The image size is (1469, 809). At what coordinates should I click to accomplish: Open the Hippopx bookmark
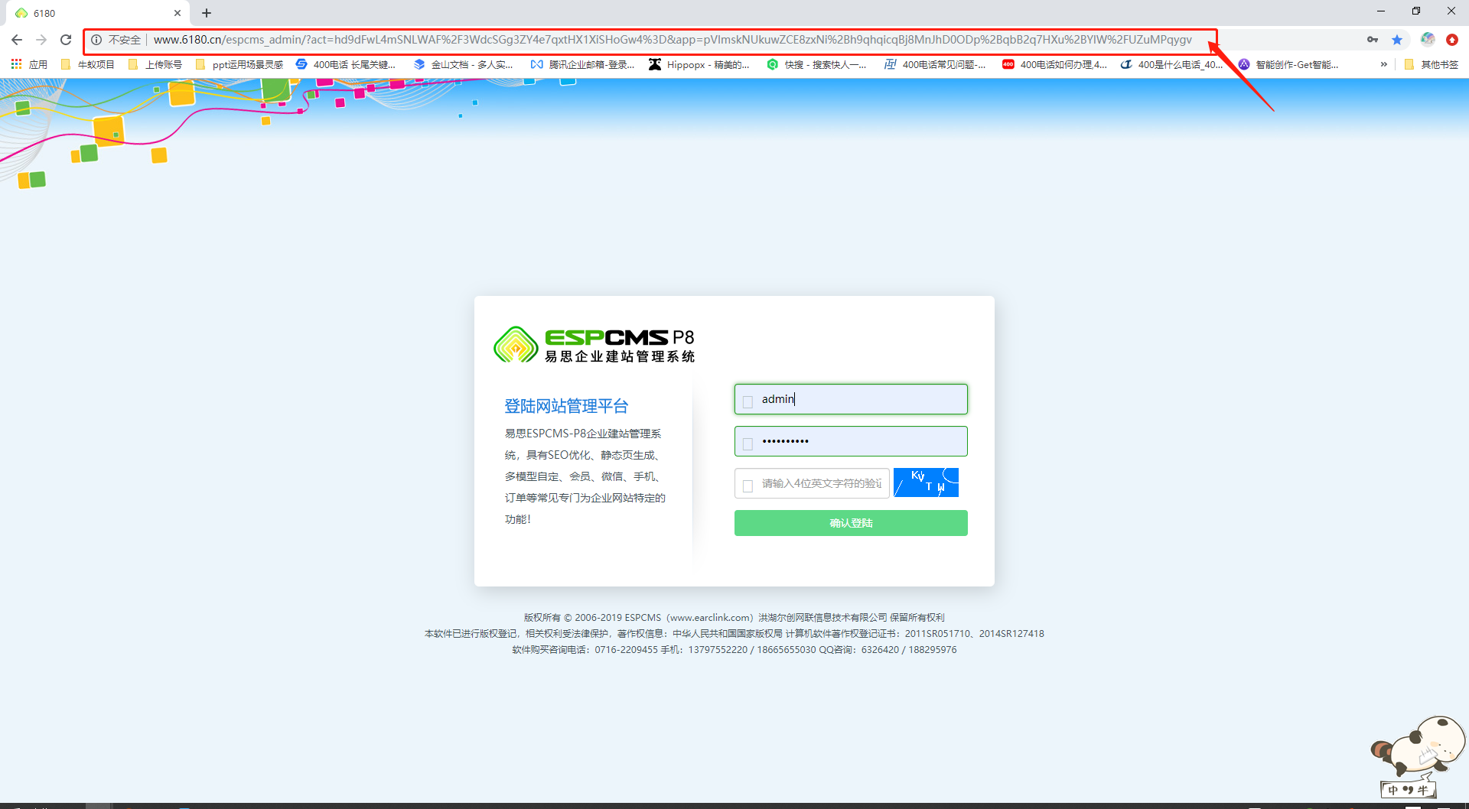[x=699, y=64]
